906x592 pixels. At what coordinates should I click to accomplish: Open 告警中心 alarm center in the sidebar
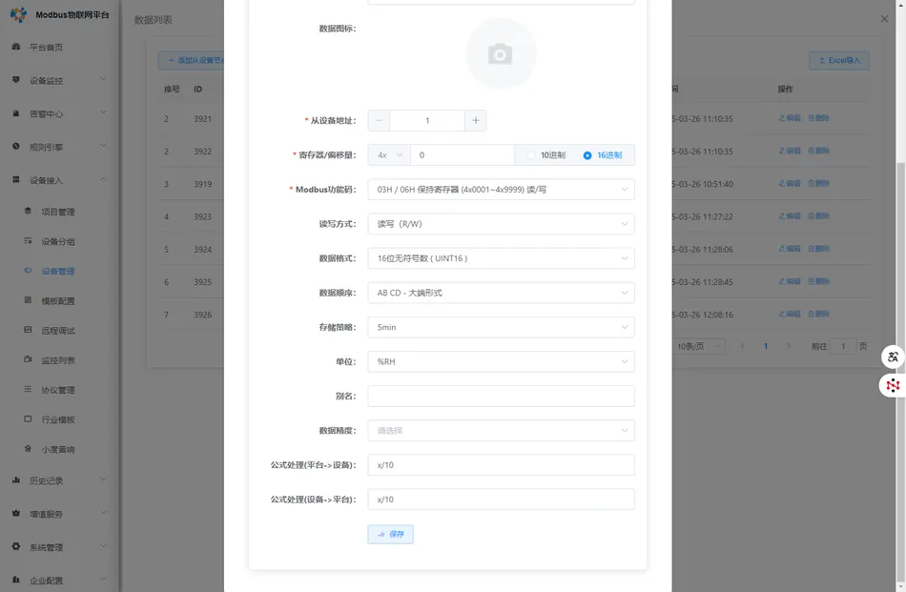point(45,113)
